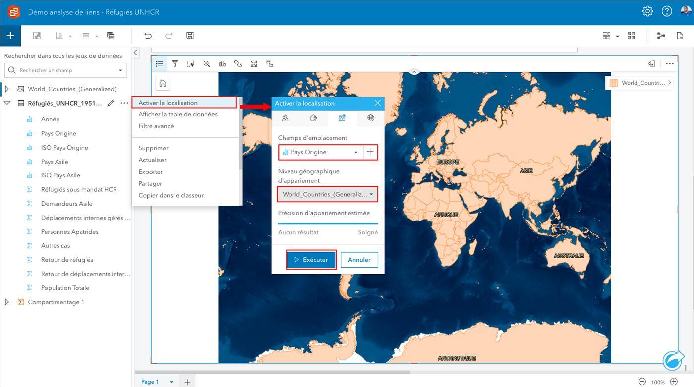Select the coordinates tab in Activer la localisation
The height and width of the screenshot is (387, 694).
[x=285, y=118]
